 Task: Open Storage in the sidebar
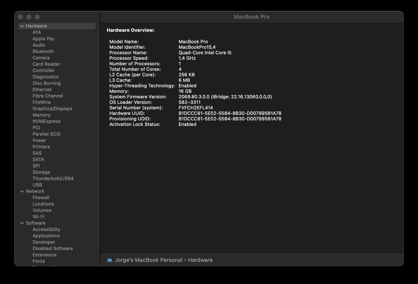(x=41, y=172)
